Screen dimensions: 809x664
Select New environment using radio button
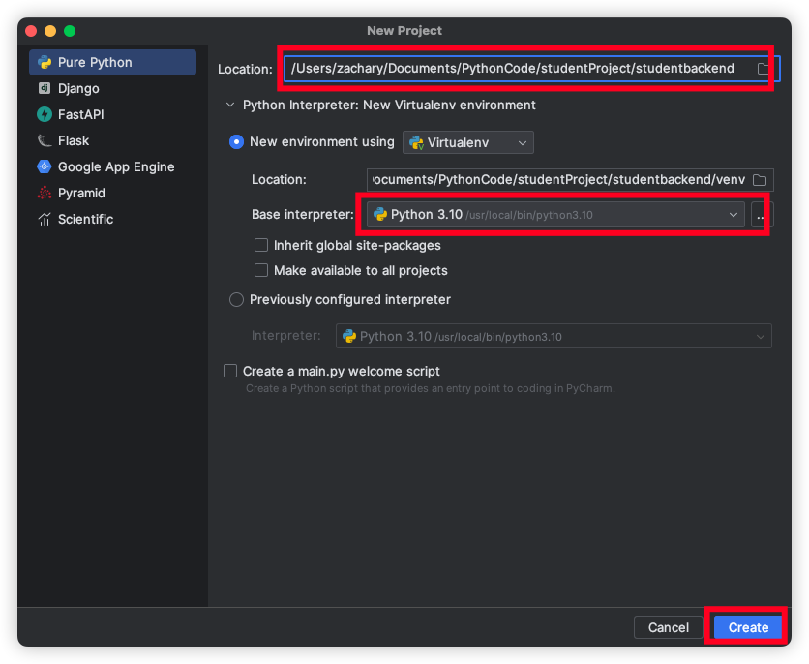coord(236,142)
